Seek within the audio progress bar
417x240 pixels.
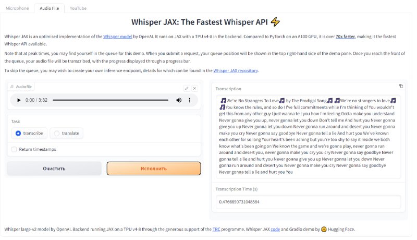pyautogui.click(x=111, y=100)
